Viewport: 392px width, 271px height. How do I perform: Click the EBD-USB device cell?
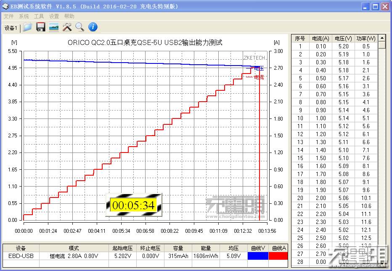(21, 256)
